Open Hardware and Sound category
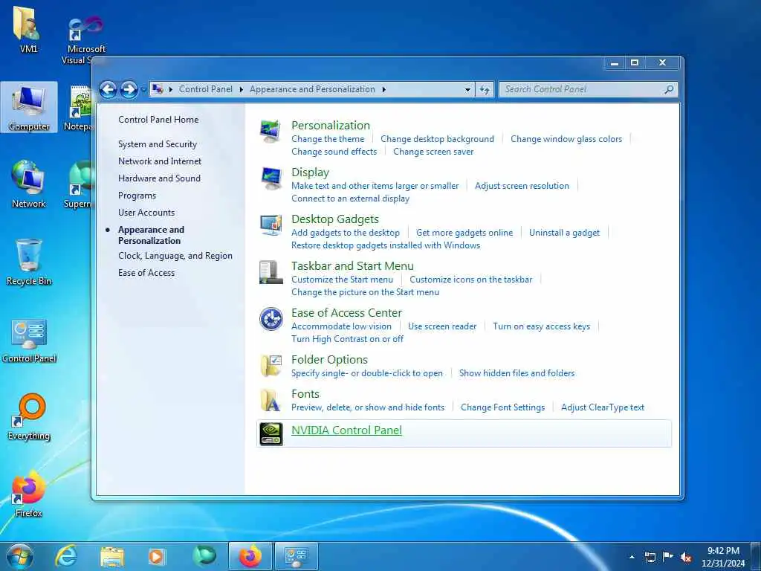 click(x=159, y=178)
